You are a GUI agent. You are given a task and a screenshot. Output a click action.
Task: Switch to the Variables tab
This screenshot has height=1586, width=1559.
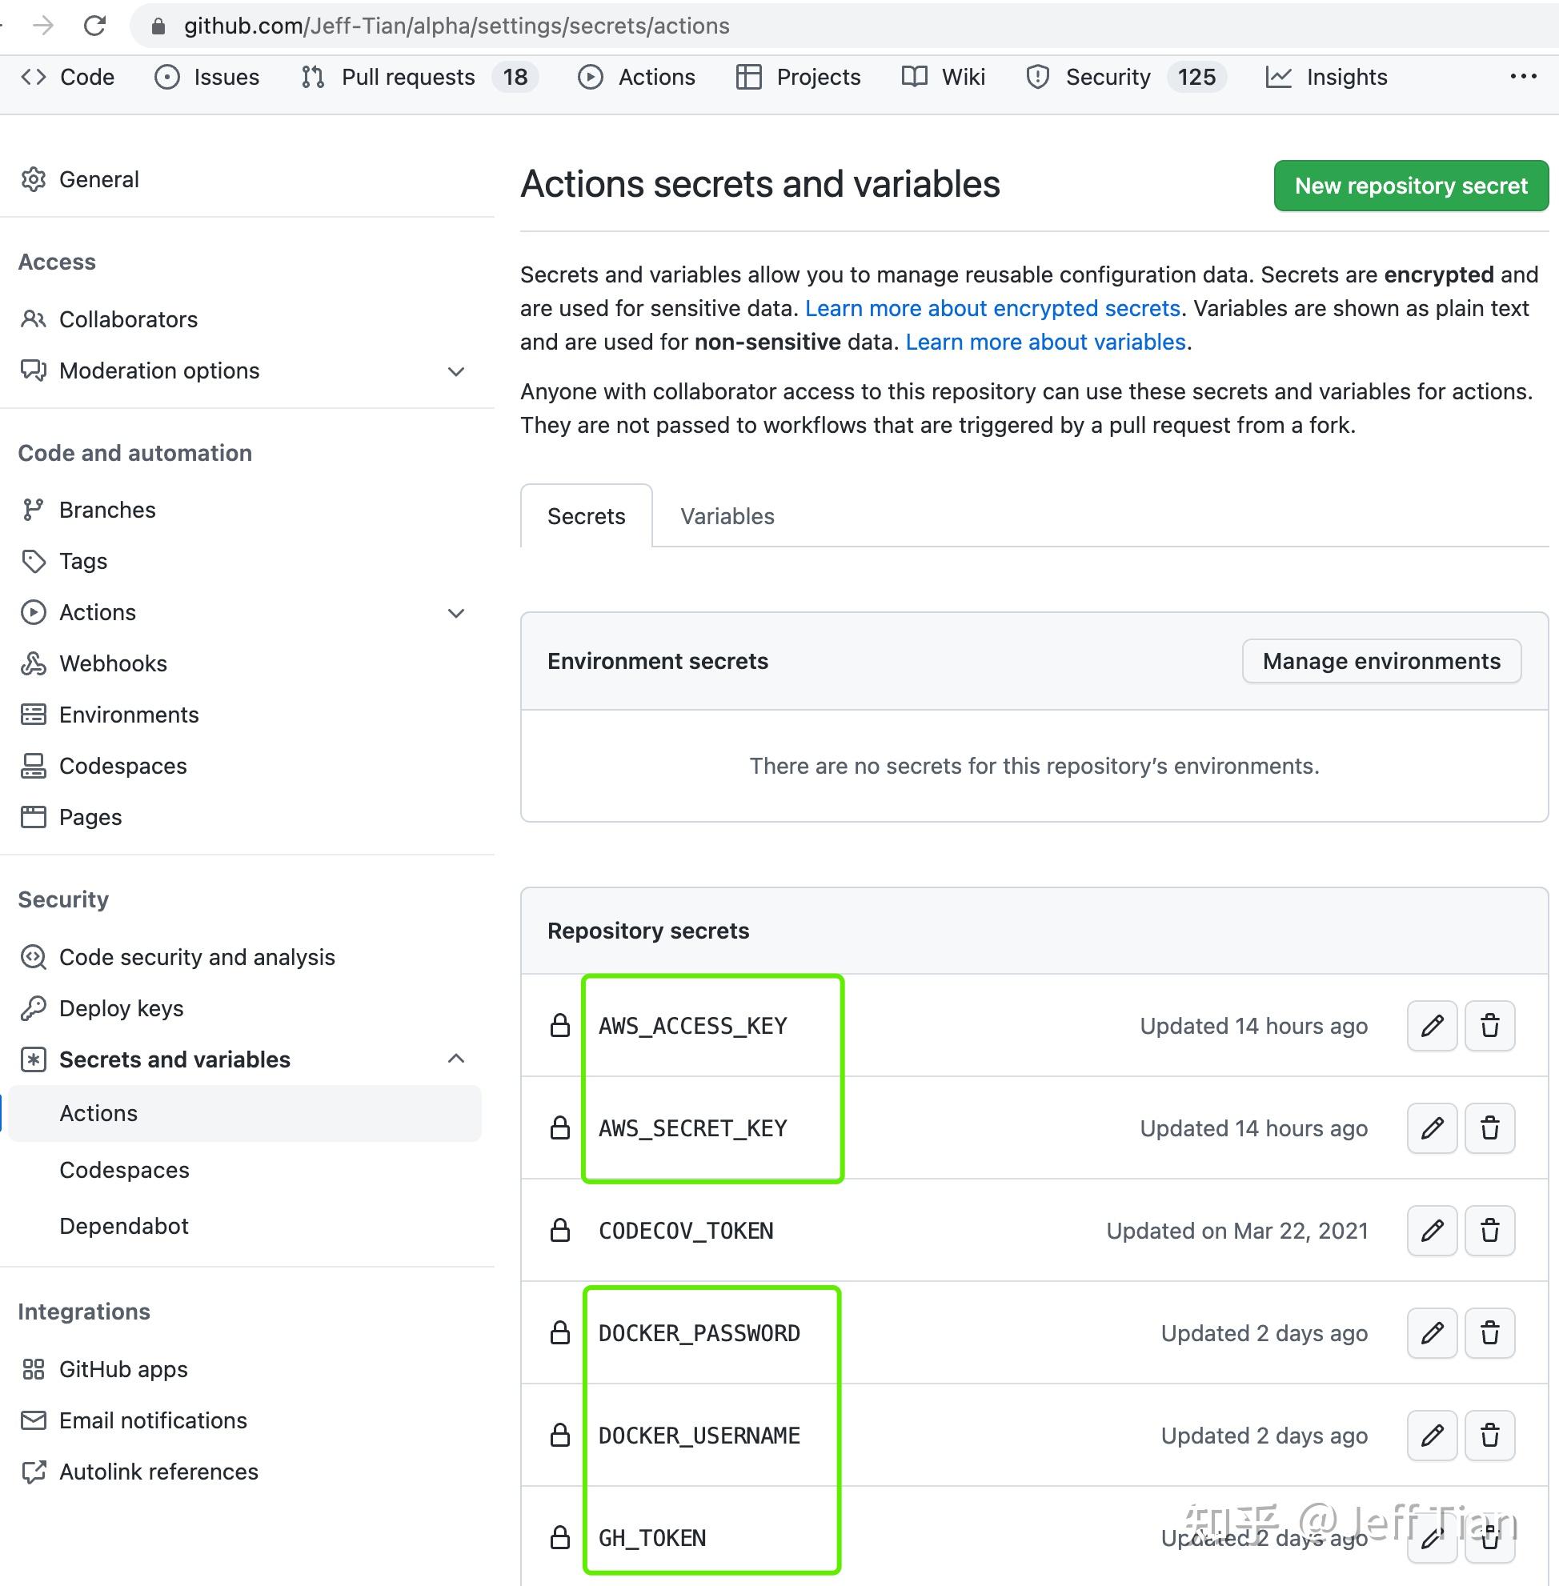coord(726,516)
